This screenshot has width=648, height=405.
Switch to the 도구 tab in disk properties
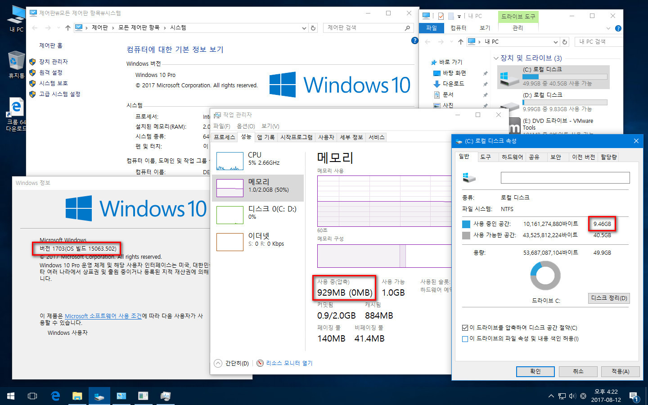(486, 157)
